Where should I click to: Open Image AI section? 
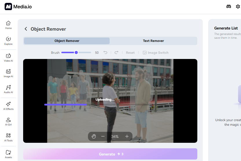(8, 73)
